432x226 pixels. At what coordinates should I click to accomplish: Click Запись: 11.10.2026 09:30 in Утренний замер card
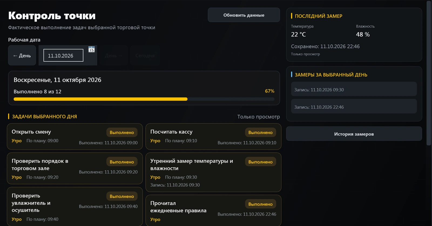(x=175, y=185)
